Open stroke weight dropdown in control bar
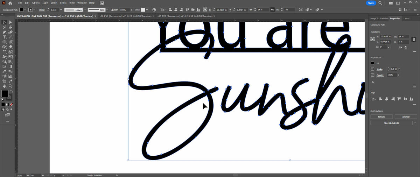 point(60,10)
